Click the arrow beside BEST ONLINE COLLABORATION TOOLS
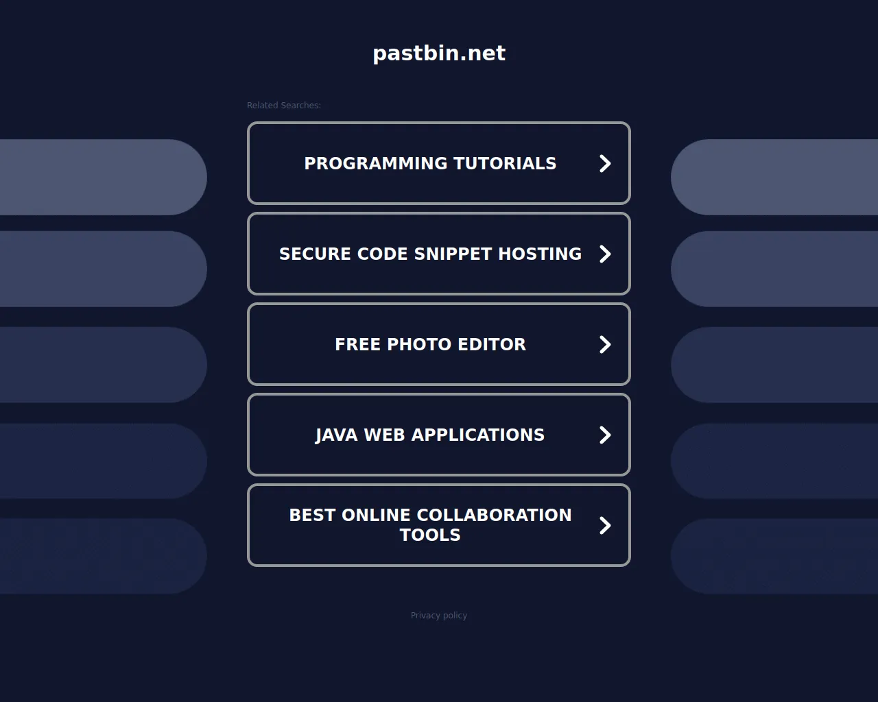The height and width of the screenshot is (702, 878). pos(604,525)
